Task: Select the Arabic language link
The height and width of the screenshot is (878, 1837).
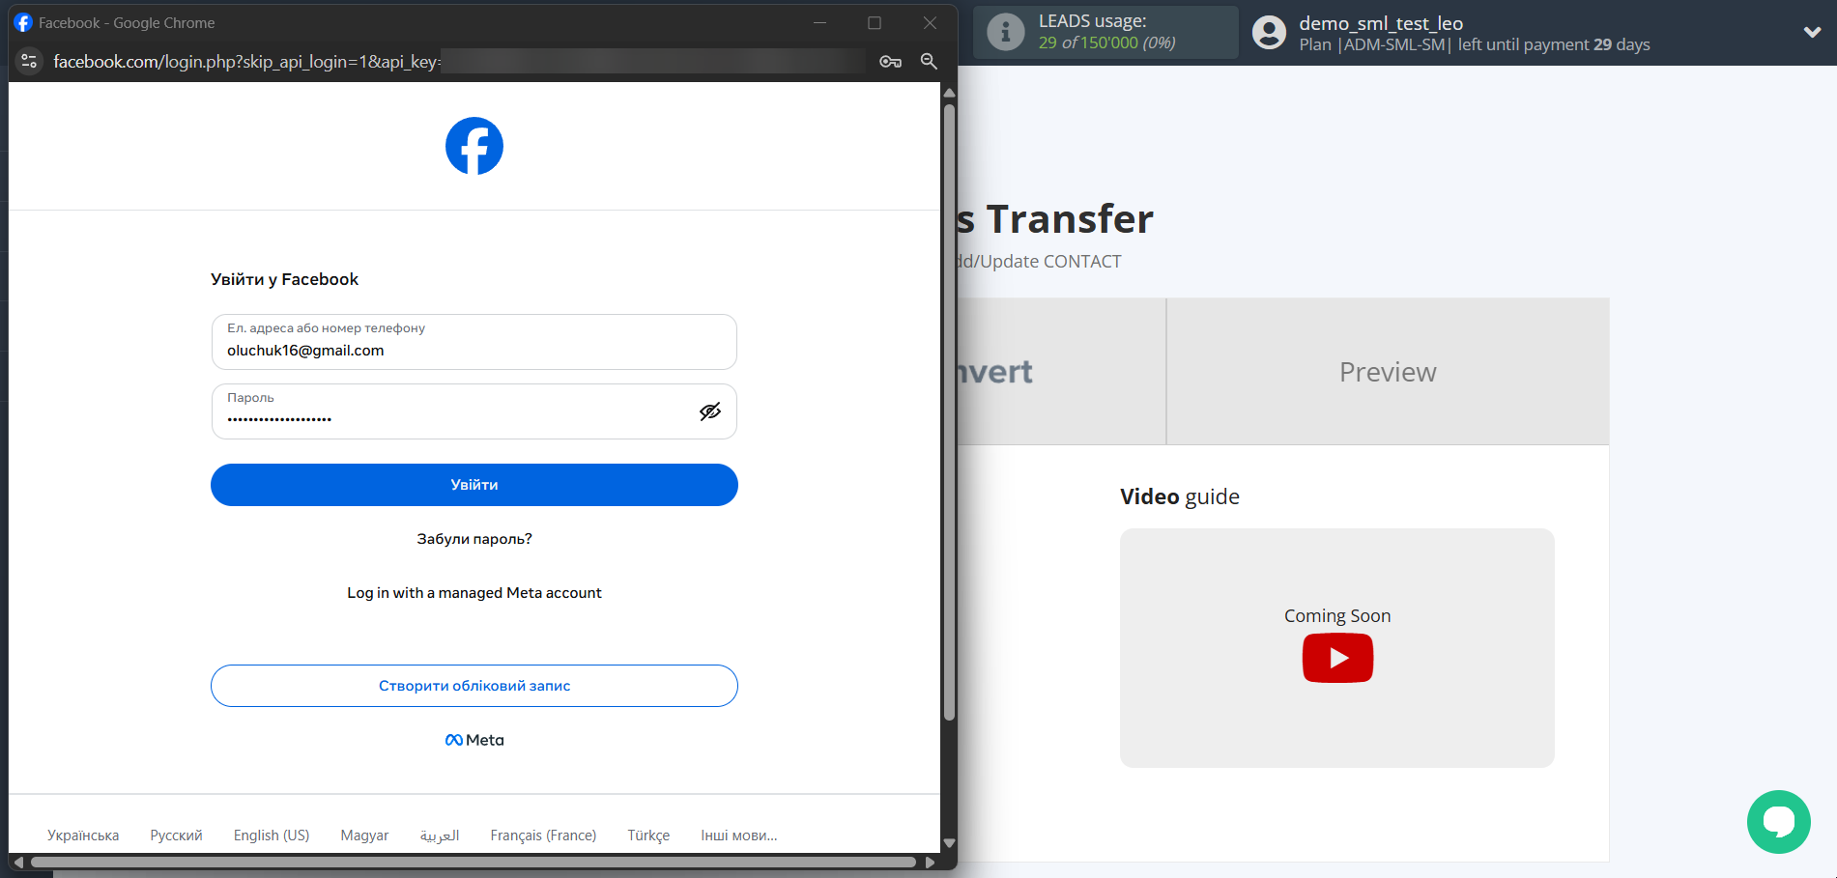Action: 440,836
